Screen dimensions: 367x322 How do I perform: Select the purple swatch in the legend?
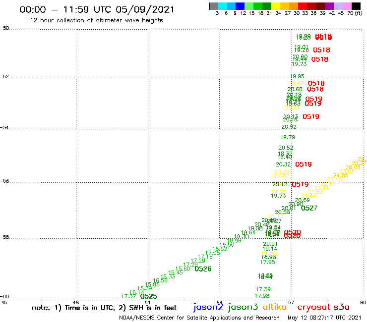click(x=329, y=6)
